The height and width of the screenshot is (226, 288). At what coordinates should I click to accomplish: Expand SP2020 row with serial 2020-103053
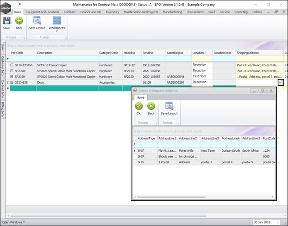(12, 77)
